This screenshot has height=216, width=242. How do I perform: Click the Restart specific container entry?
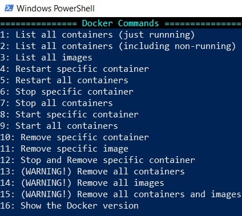click(x=74, y=69)
